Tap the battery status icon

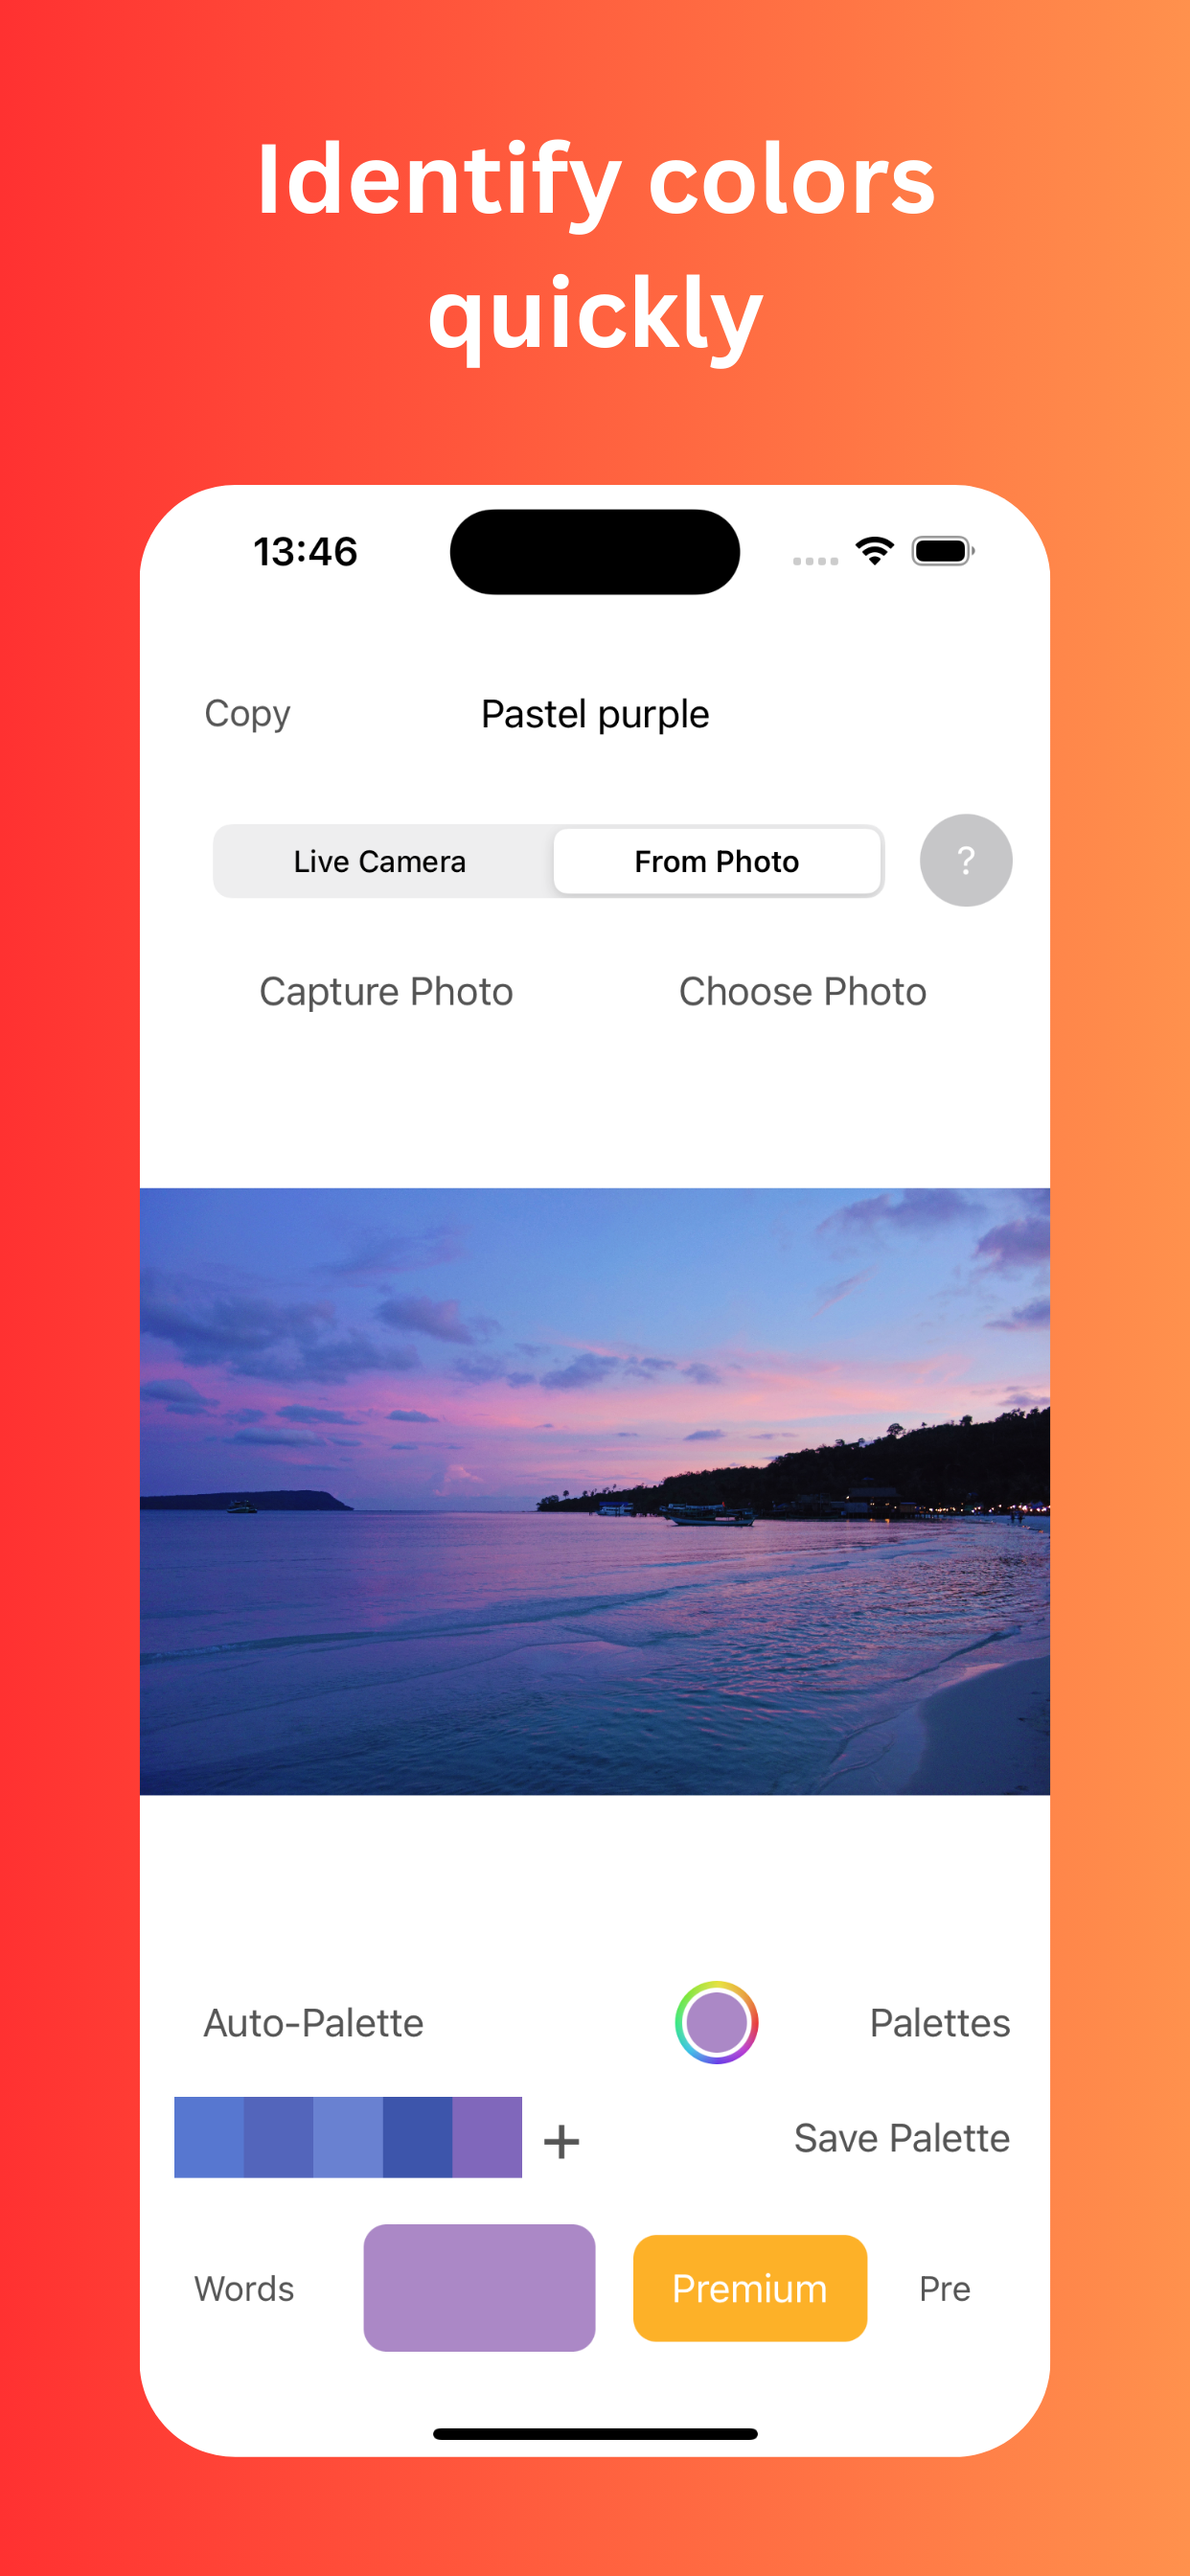[x=943, y=551]
